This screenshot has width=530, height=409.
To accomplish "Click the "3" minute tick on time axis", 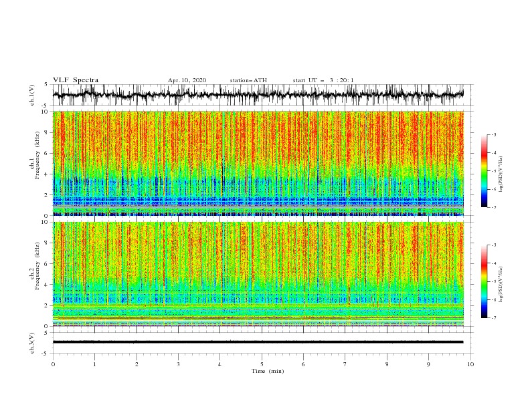I will click(178, 364).
